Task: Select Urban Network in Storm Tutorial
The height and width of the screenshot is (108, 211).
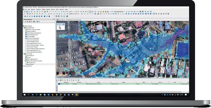Action: (x=30, y=55)
